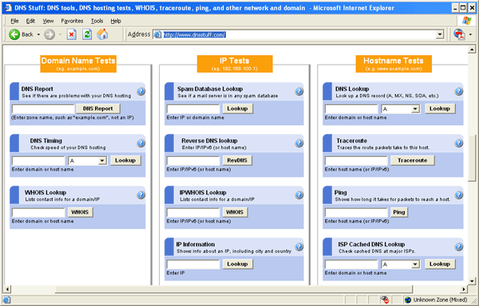
Task: Open the Edit menu
Action: (x=30, y=21)
